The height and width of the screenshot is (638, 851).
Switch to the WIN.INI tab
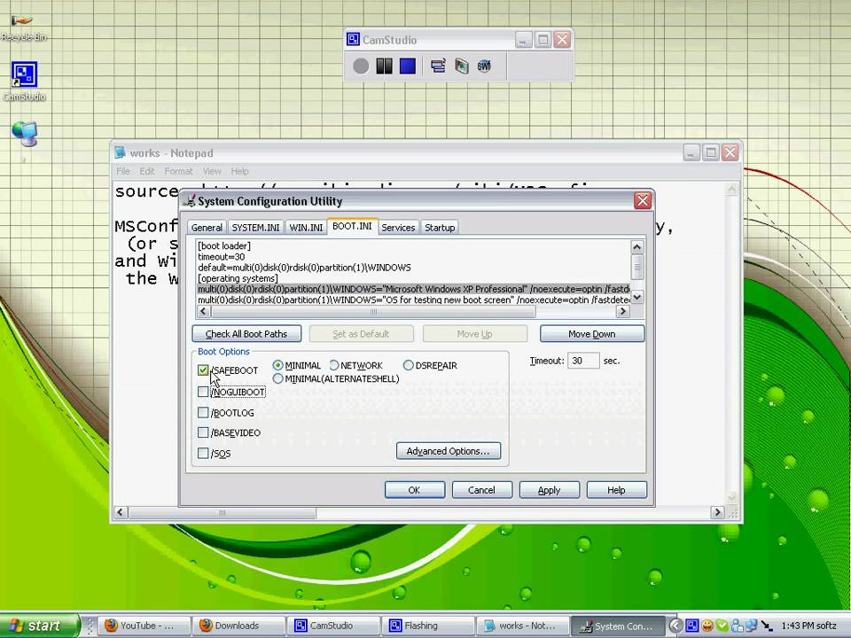[x=306, y=228]
